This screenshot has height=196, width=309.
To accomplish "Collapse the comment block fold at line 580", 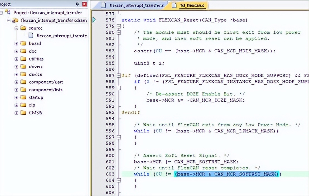I will [119, 33].
